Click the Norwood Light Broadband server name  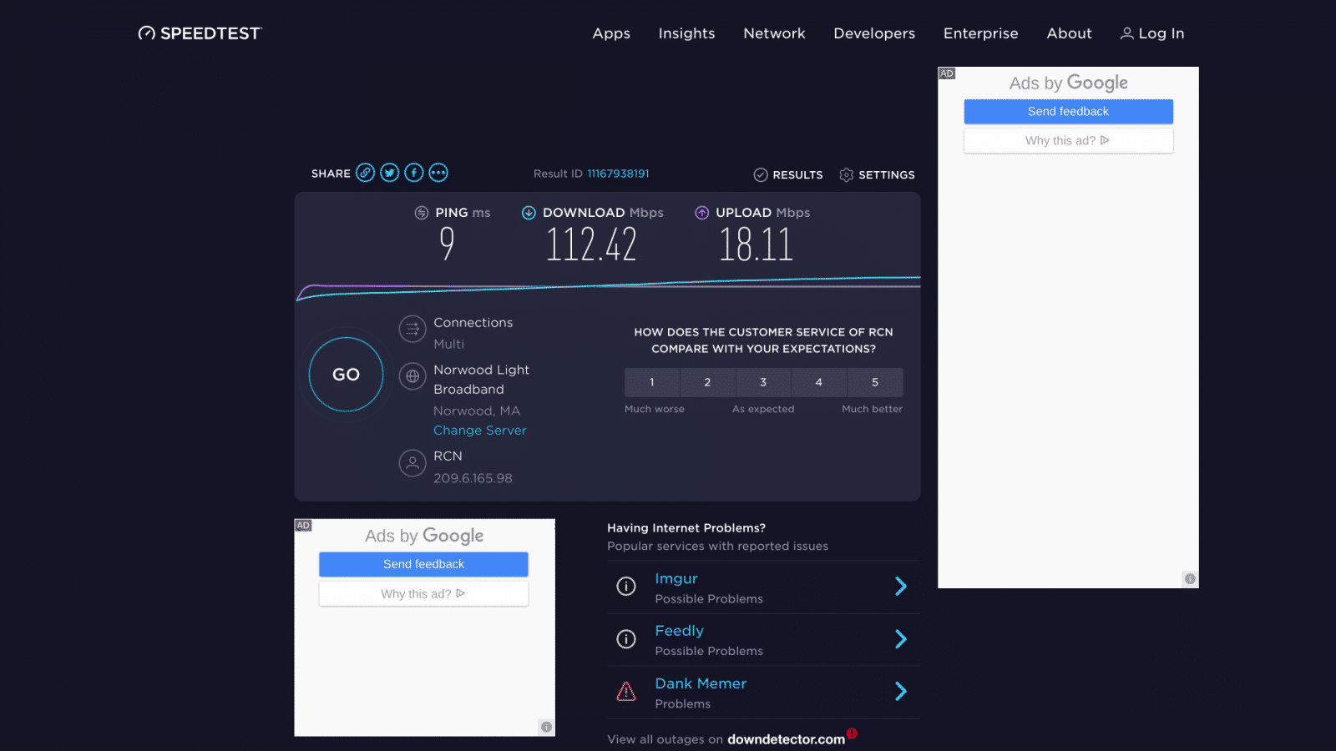[x=481, y=380]
